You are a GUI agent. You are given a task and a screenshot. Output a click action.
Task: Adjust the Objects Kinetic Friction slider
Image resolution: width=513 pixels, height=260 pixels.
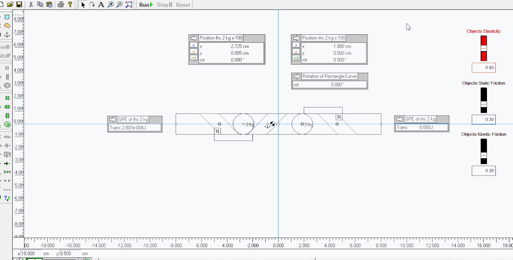click(484, 151)
